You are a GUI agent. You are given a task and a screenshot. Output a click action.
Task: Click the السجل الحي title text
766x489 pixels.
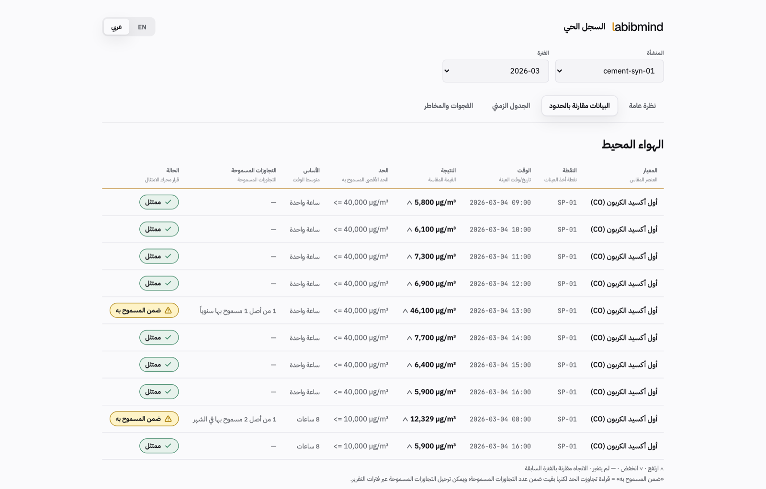click(x=585, y=27)
